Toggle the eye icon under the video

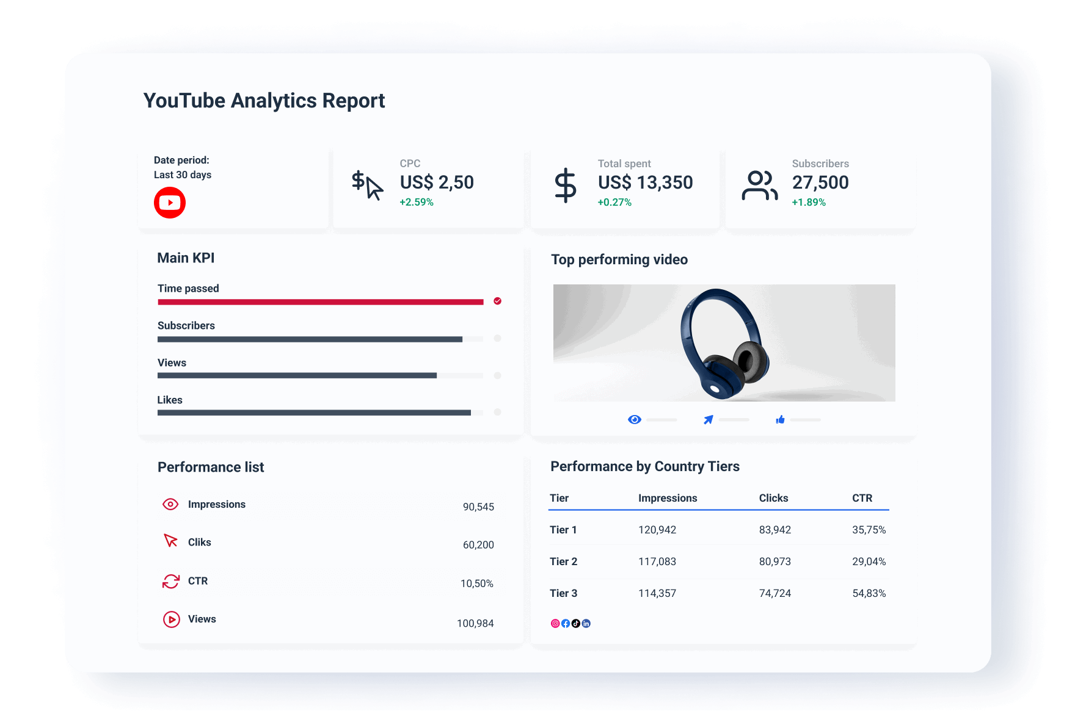coord(635,419)
